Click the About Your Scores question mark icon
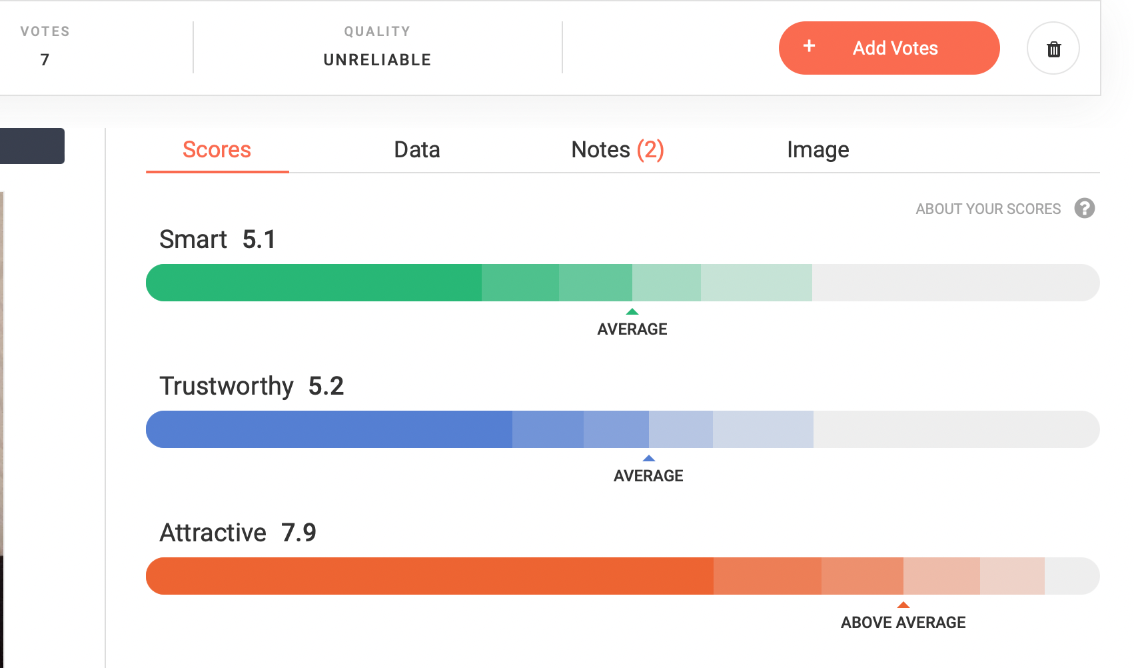1134x668 pixels. 1084,209
